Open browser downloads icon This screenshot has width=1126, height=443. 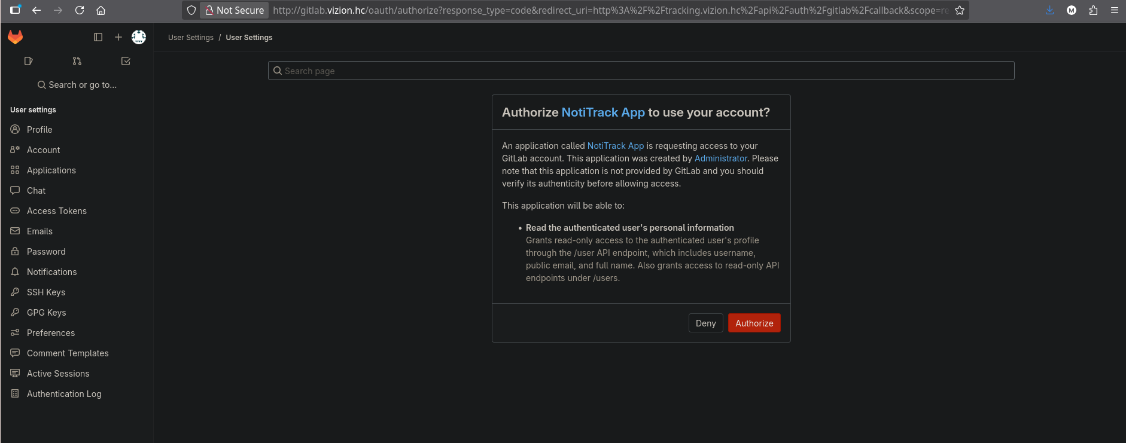(x=1049, y=10)
